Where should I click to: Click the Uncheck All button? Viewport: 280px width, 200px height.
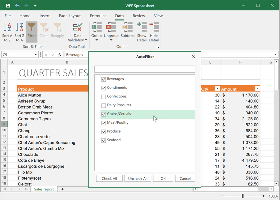(x=138, y=178)
